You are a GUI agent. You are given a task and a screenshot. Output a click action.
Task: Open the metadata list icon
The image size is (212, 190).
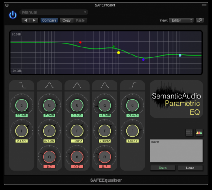tap(189, 133)
